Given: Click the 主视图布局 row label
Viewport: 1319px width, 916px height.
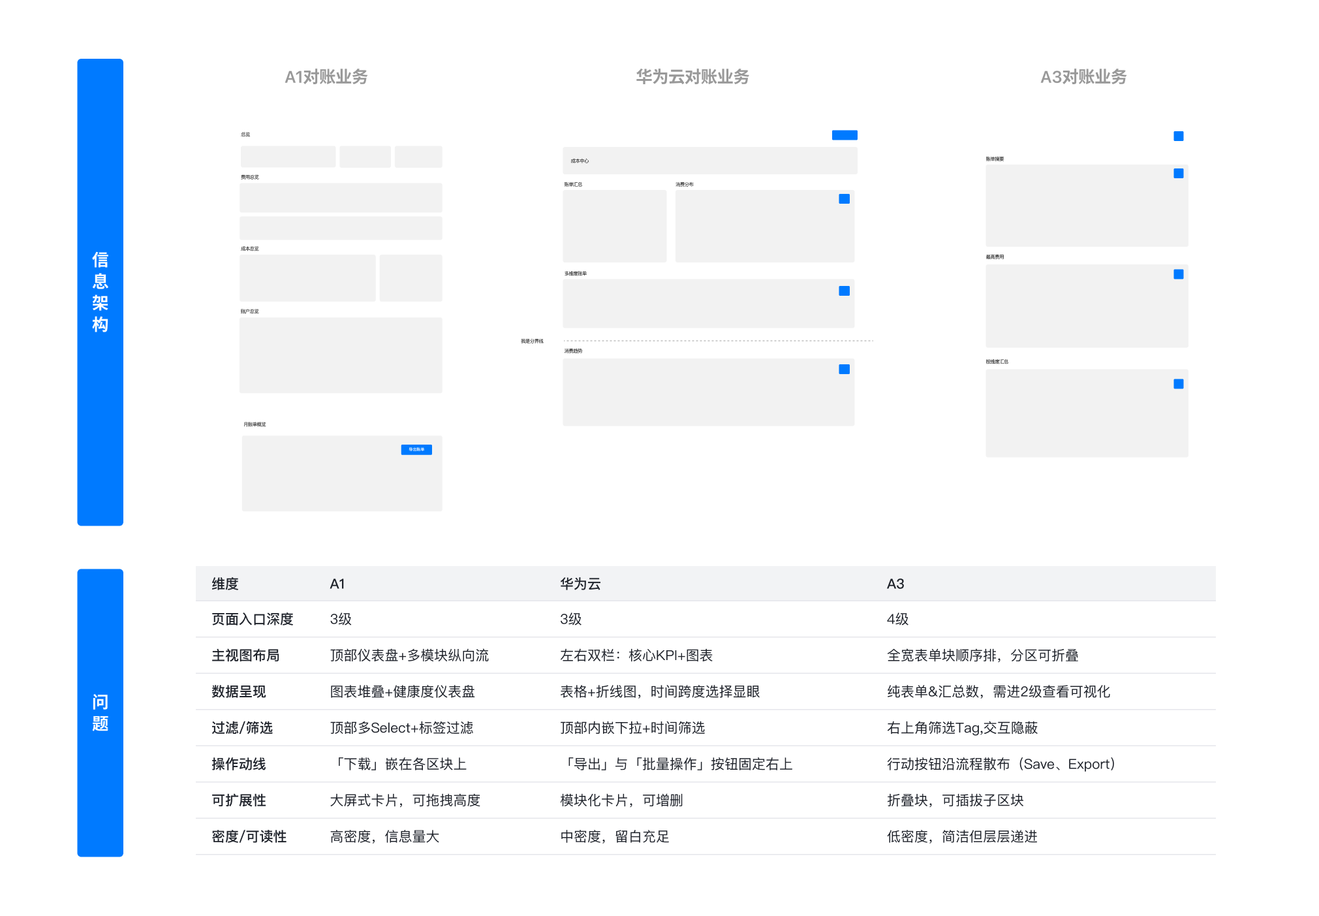Looking at the screenshot, I should click(245, 655).
